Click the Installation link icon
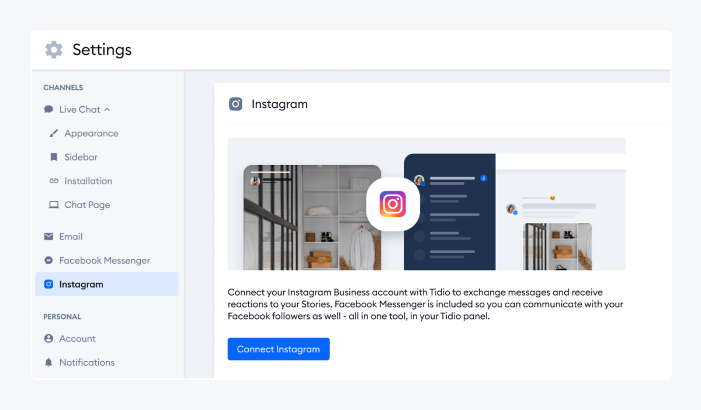 [54, 181]
